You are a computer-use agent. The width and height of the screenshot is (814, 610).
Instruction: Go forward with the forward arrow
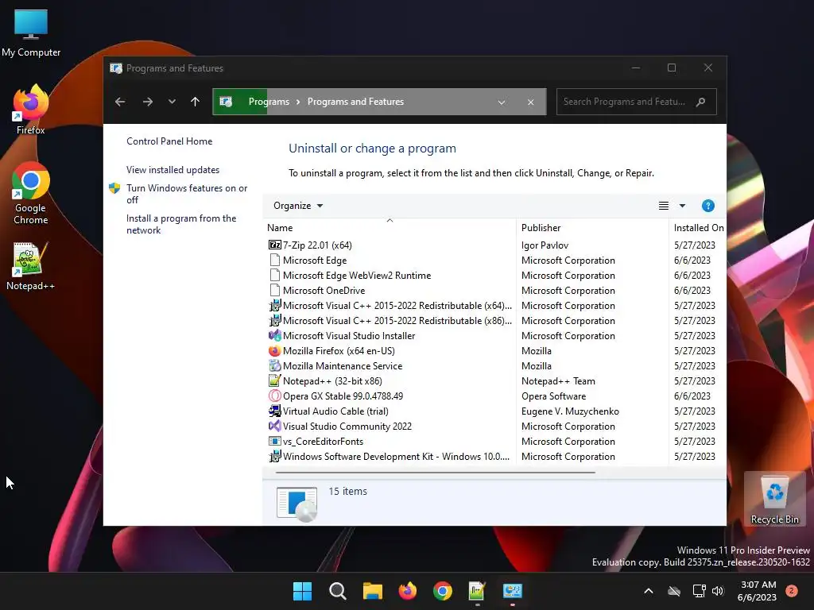[x=148, y=102]
